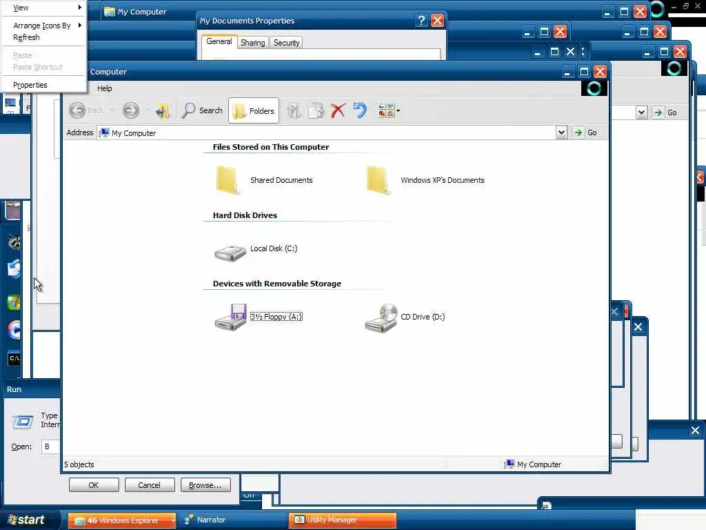Image resolution: width=706 pixels, height=530 pixels.
Task: Click the Move To toolbar icon
Action: [294, 110]
